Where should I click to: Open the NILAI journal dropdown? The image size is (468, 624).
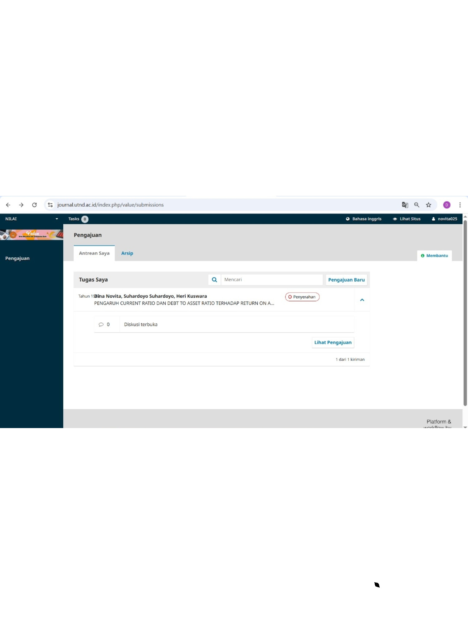(x=32, y=219)
